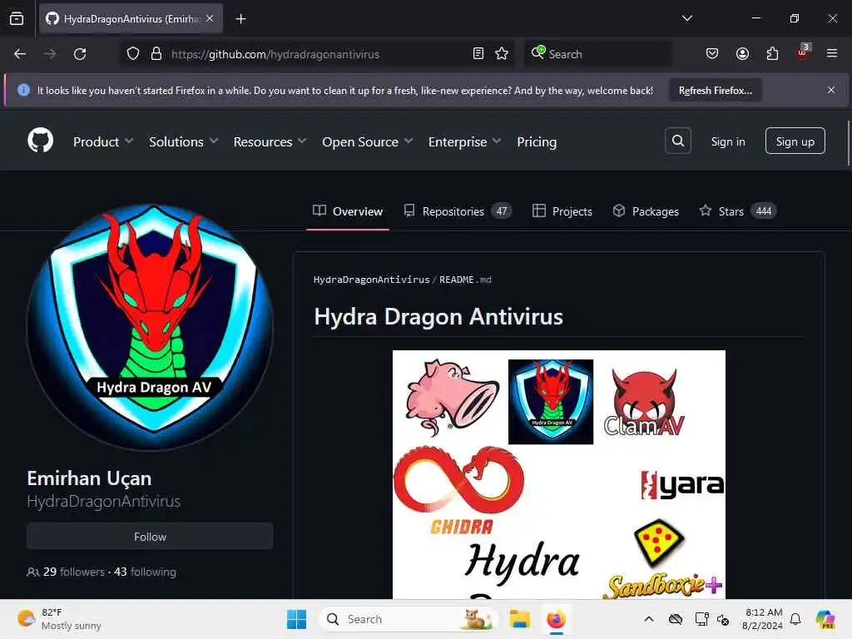Screen dimensions: 852x639
Task: Open the Windows Start button
Action: pyautogui.click(x=297, y=619)
